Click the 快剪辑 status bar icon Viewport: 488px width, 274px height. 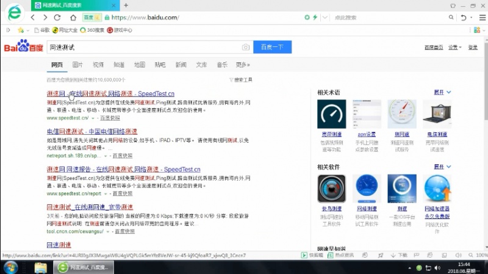[x=312, y=255]
